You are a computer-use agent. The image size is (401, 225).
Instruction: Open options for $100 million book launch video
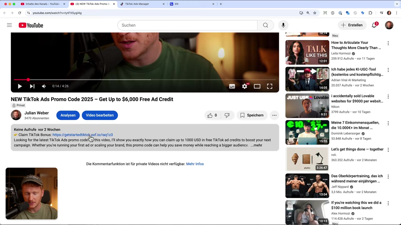[x=388, y=203]
